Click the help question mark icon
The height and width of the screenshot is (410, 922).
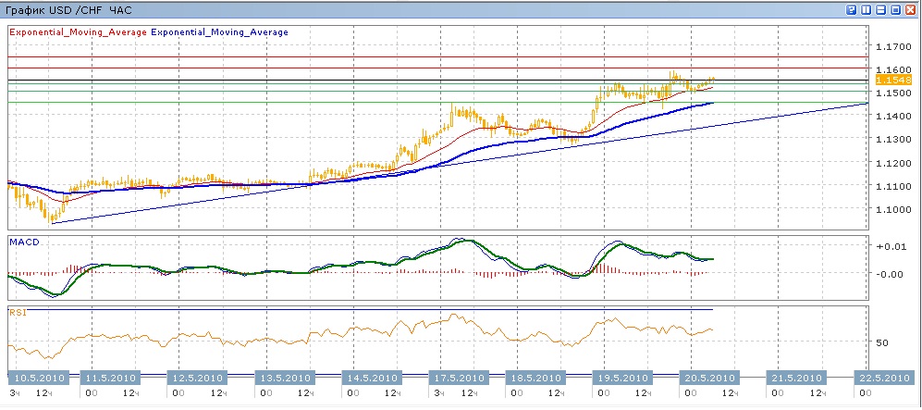(x=851, y=9)
